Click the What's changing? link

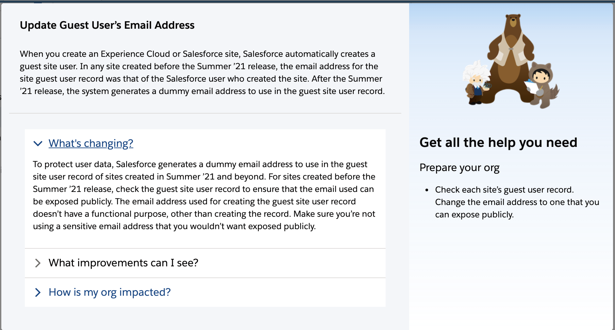[91, 143]
